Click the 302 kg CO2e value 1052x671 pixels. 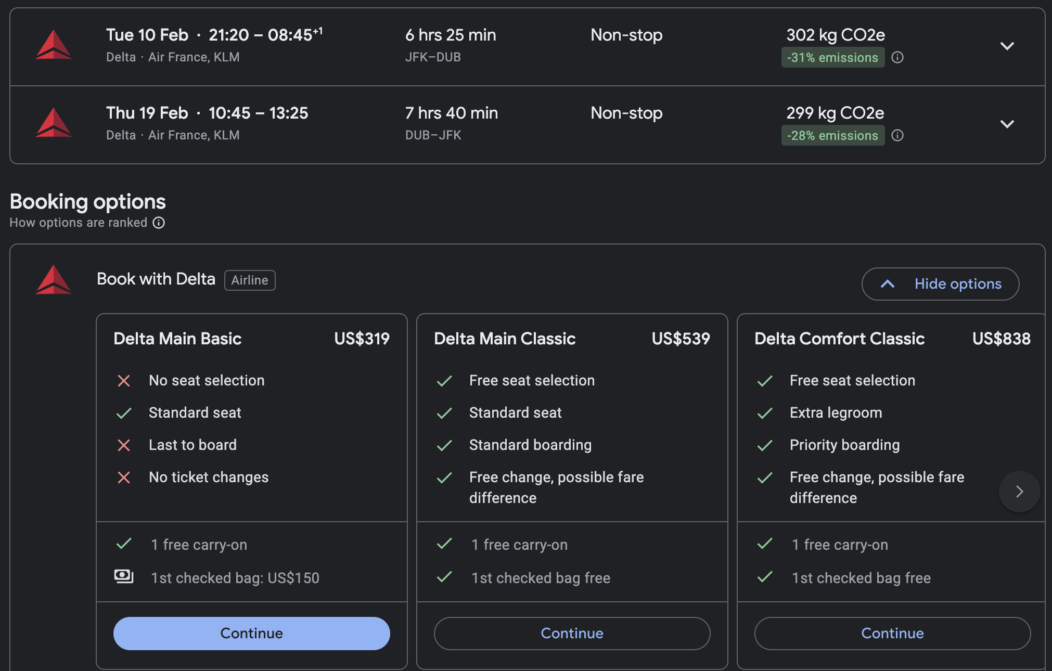(836, 35)
